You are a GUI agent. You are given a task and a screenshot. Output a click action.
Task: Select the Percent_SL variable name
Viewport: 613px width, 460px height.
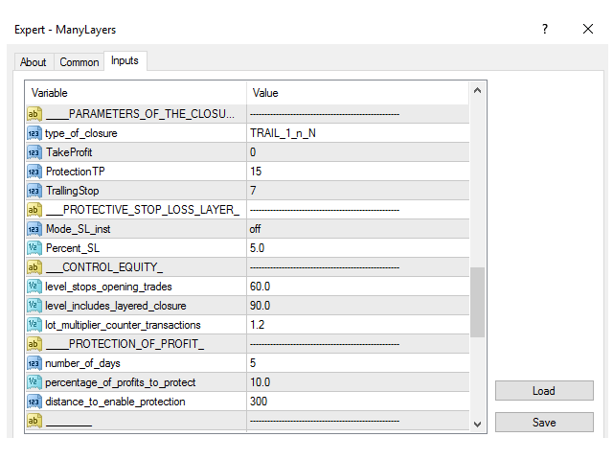tap(73, 248)
